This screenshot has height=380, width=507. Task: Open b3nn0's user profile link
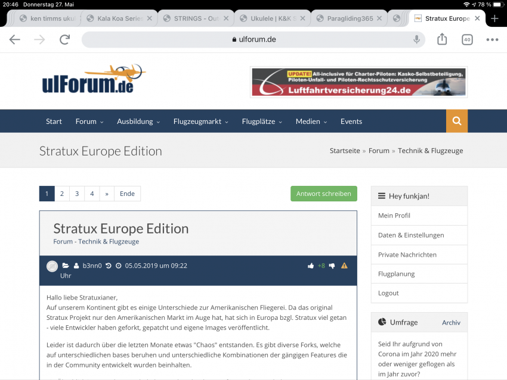[x=92, y=266]
